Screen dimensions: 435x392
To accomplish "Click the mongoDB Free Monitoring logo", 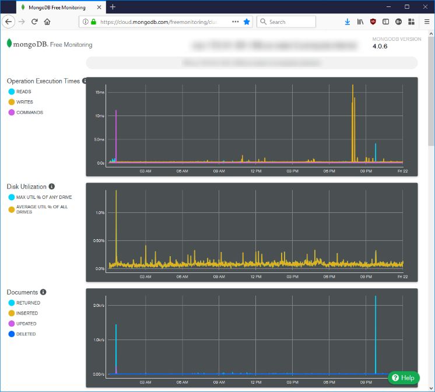I will (x=49, y=44).
